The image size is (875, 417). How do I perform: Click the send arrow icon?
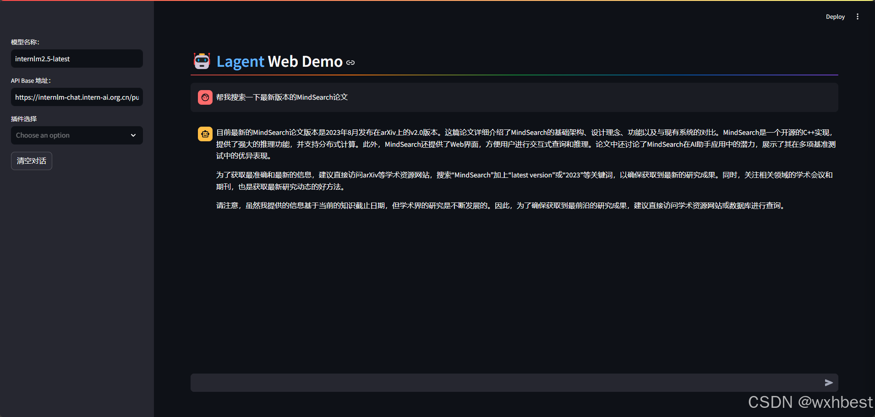[829, 383]
